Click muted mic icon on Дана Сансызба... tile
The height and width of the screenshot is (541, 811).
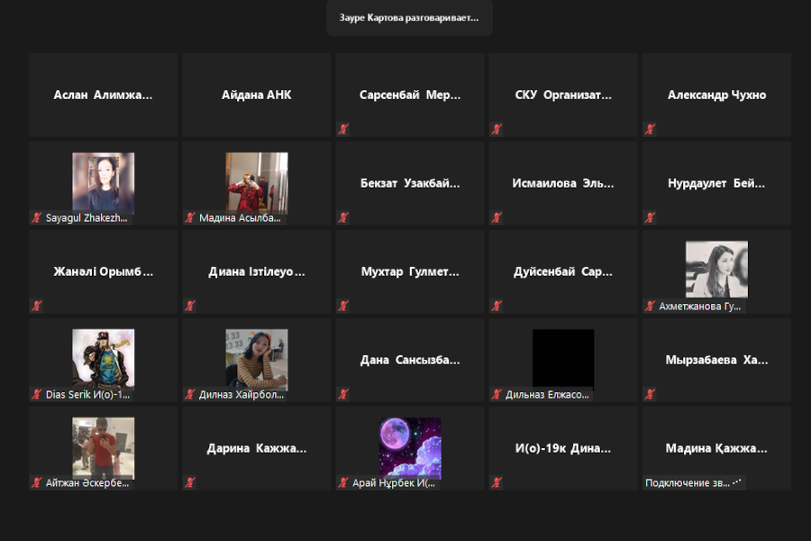pos(343,395)
